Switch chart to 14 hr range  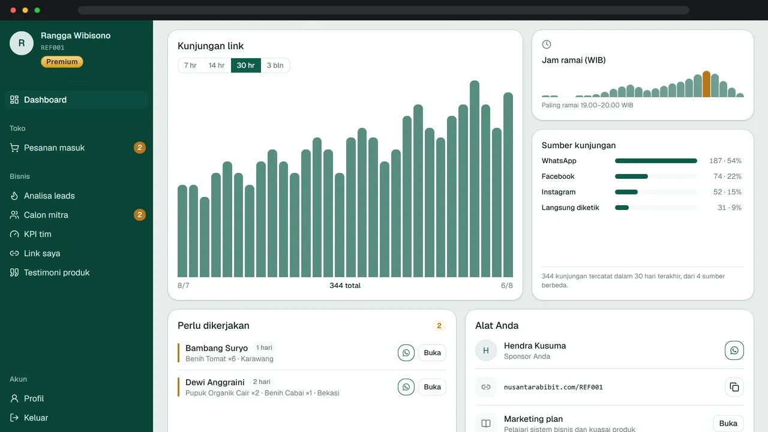pos(217,65)
